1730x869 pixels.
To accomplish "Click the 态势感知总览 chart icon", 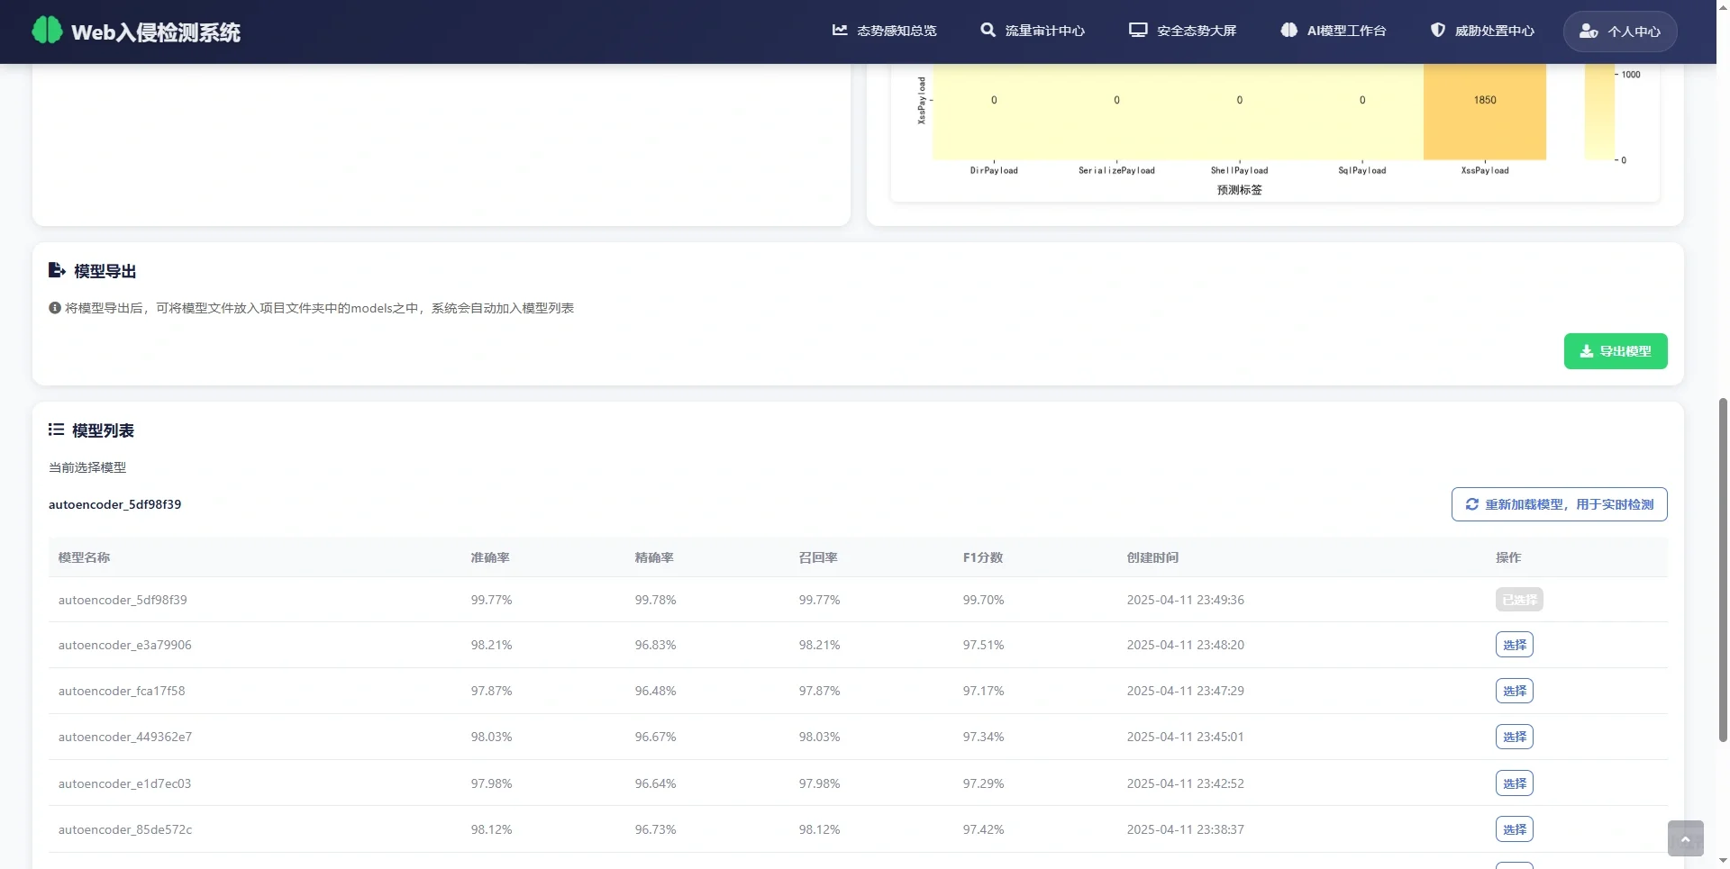I will coord(840,31).
